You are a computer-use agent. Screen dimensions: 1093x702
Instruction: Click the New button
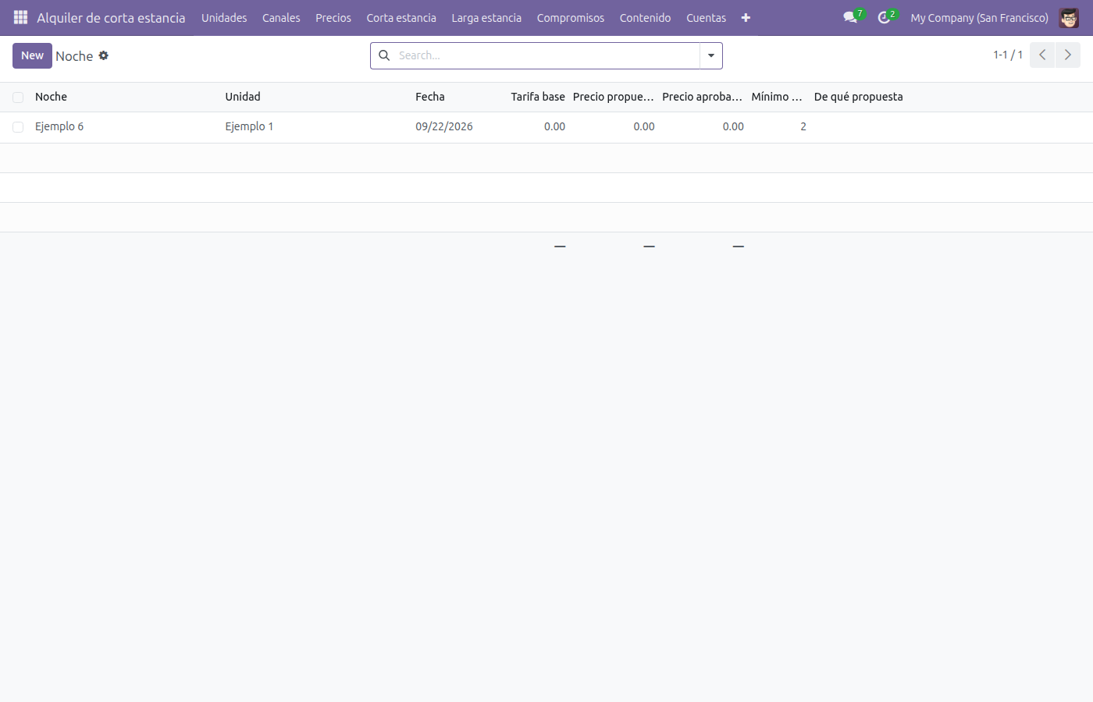[32, 55]
